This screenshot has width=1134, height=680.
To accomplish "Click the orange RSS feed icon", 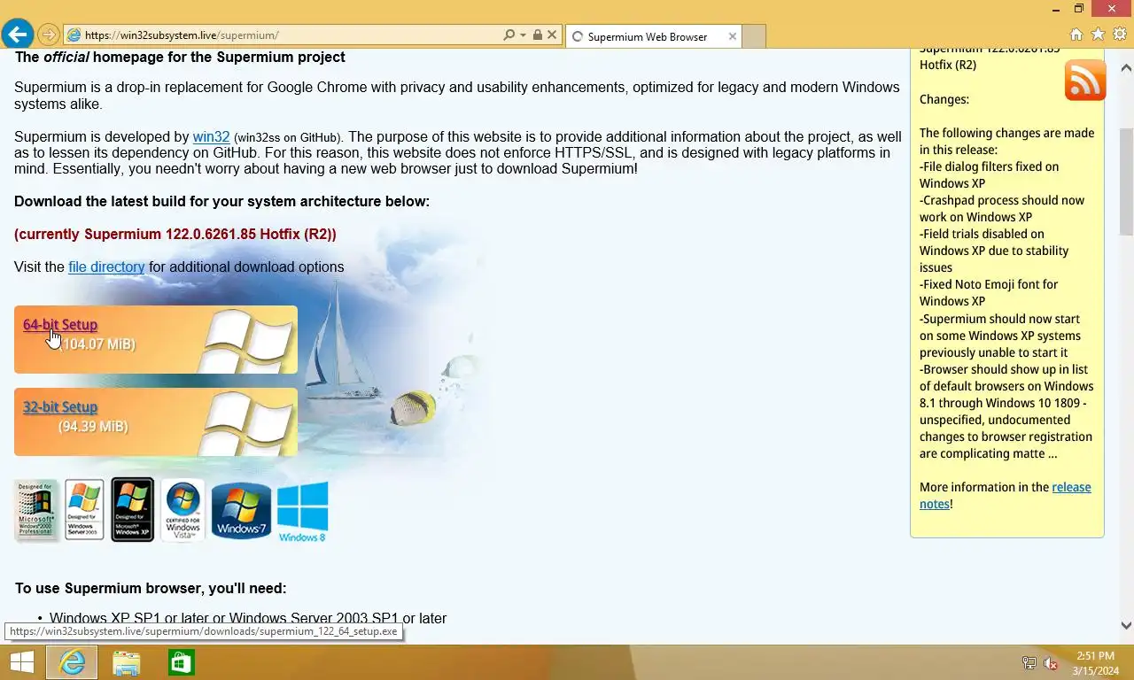I will tap(1085, 81).
